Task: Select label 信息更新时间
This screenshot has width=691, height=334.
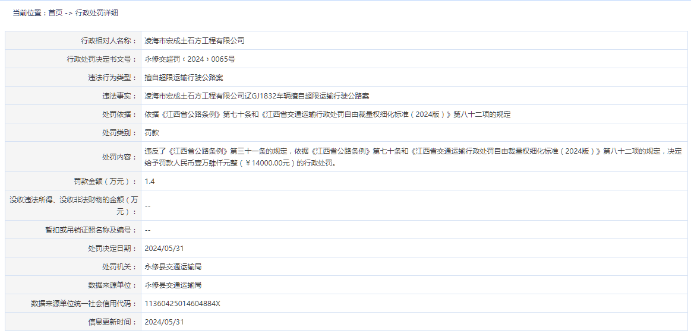Action: point(112,322)
